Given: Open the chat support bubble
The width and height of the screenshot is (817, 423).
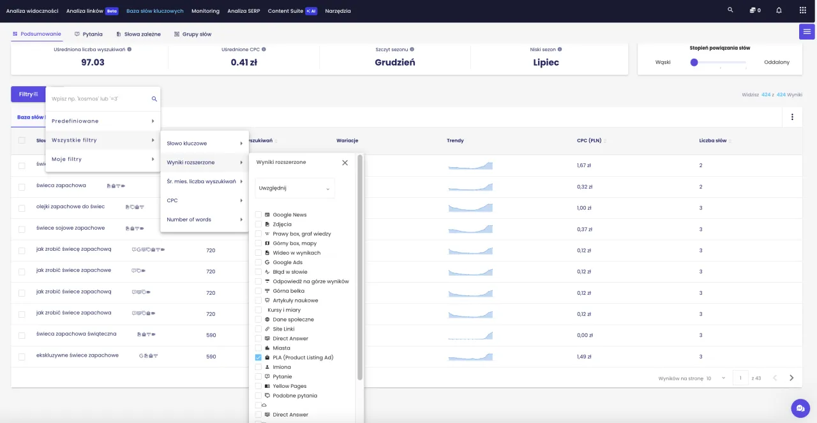Looking at the screenshot, I should [x=800, y=408].
